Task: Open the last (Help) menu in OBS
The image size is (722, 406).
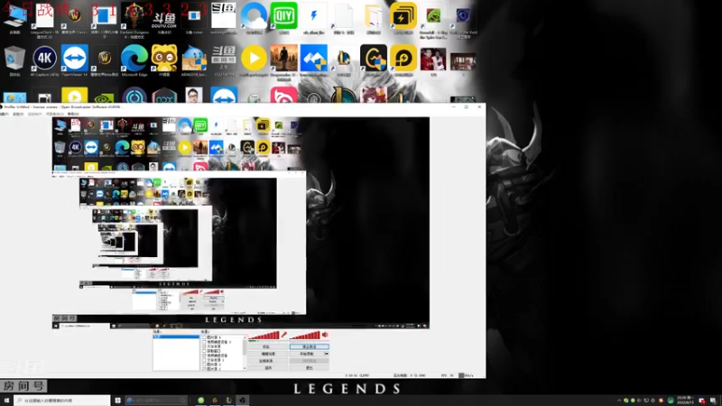Action: pos(73,114)
